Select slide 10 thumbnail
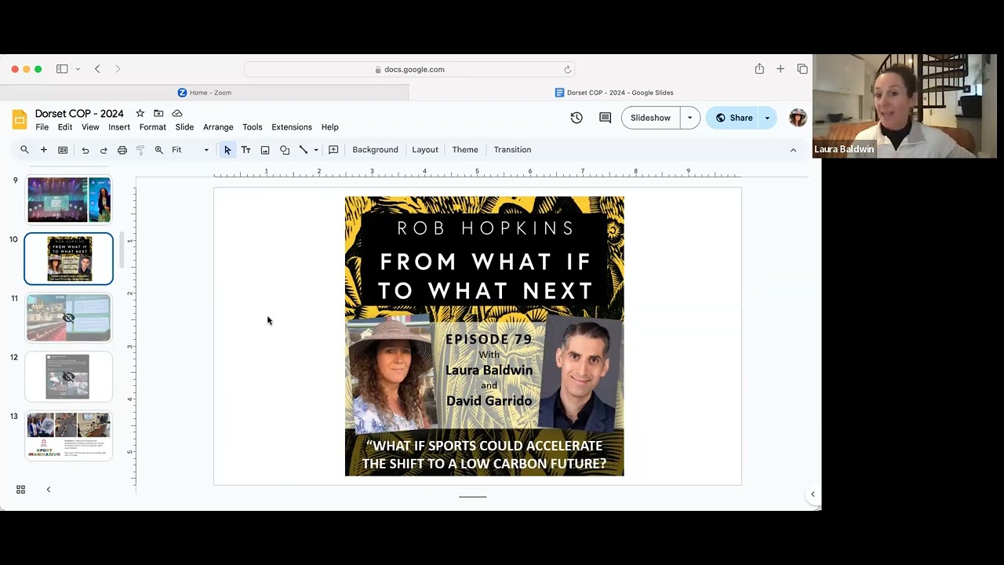Screen dimensions: 1004x565 [69, 258]
